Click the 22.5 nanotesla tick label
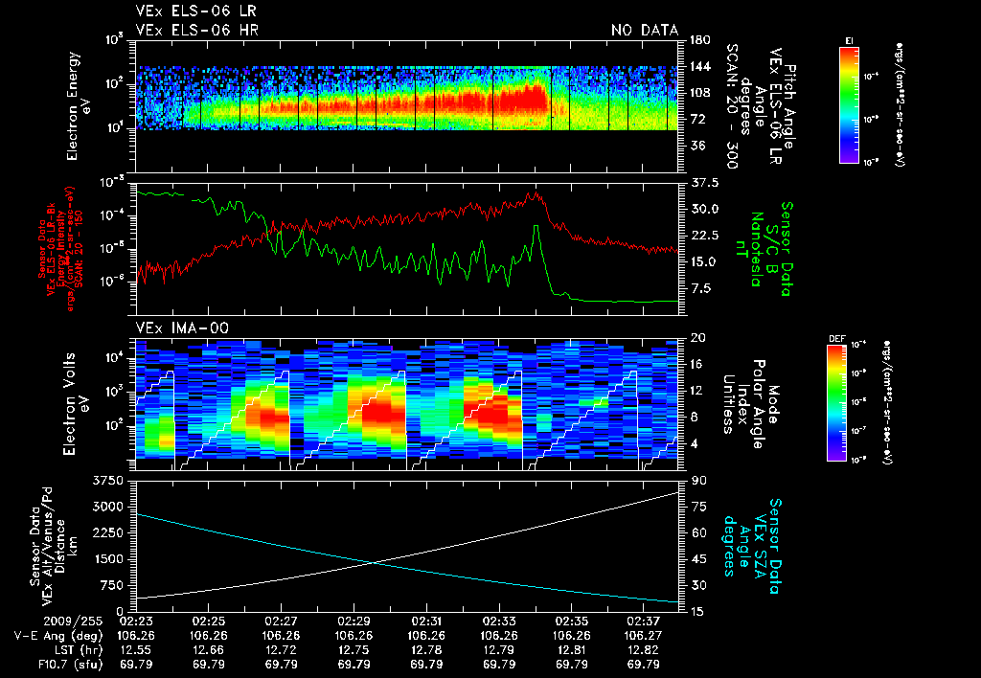This screenshot has height=678, width=981. (x=703, y=236)
